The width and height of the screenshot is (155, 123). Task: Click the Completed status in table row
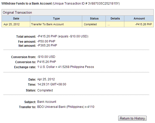pos(90,24)
